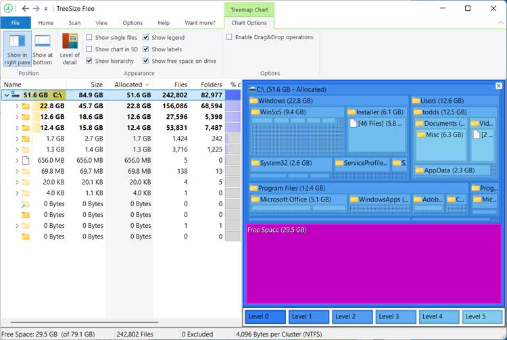Enable Drag&Drop operations checkbox
This screenshot has height=340, width=507.
[x=229, y=37]
